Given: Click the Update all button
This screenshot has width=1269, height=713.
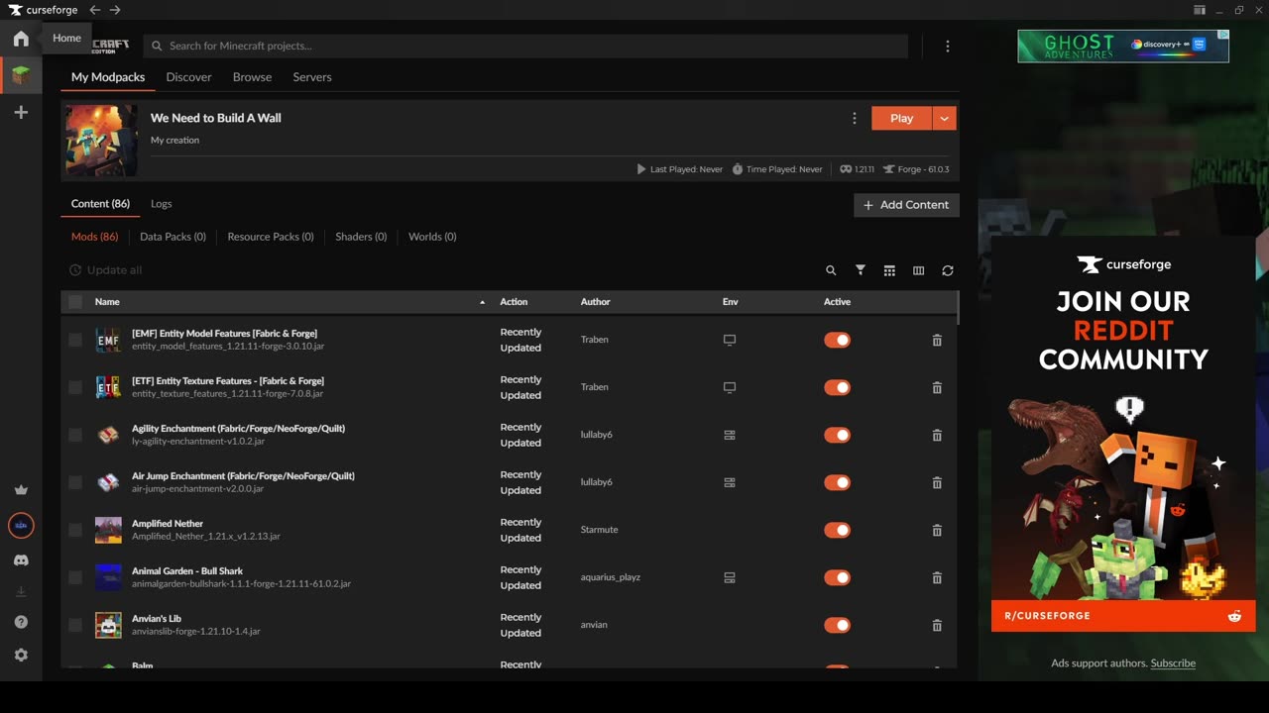Looking at the screenshot, I should [x=105, y=270].
